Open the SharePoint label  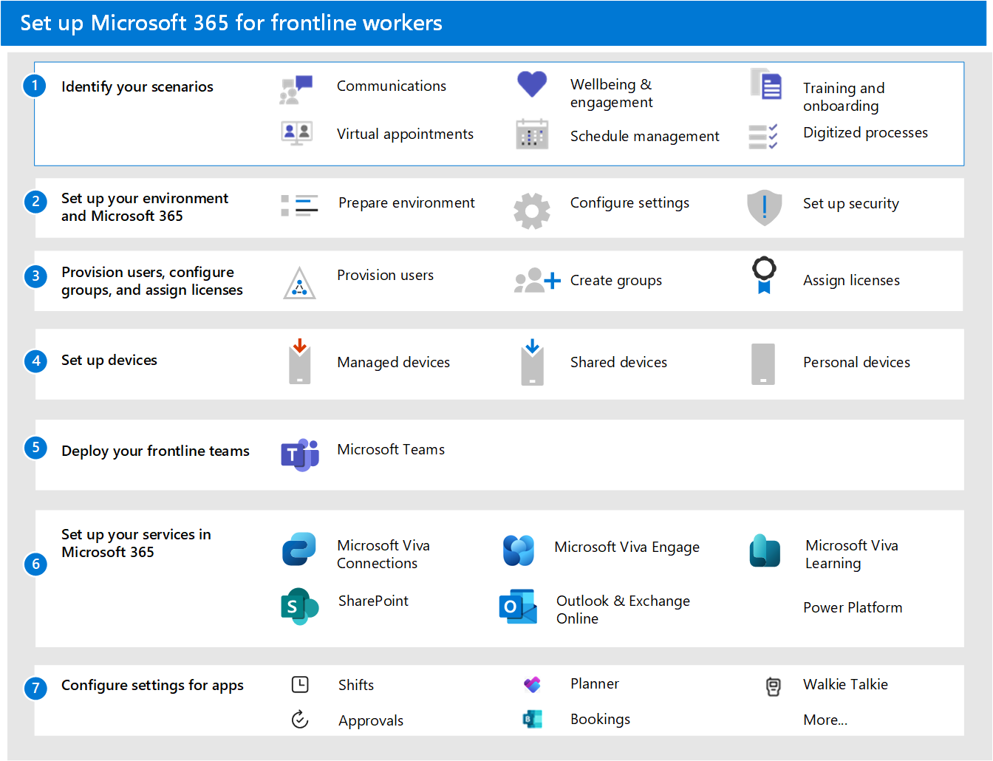pos(373,601)
